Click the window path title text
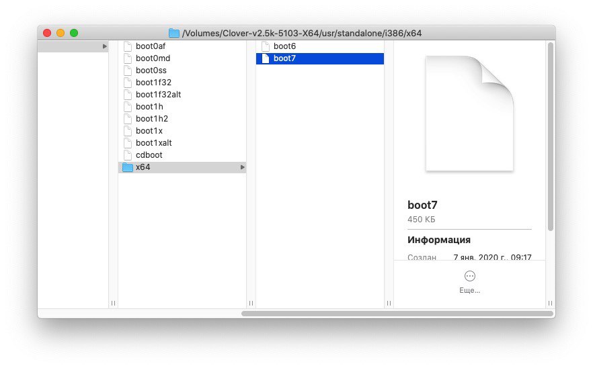The height and width of the screenshot is (368, 593). 302,34
